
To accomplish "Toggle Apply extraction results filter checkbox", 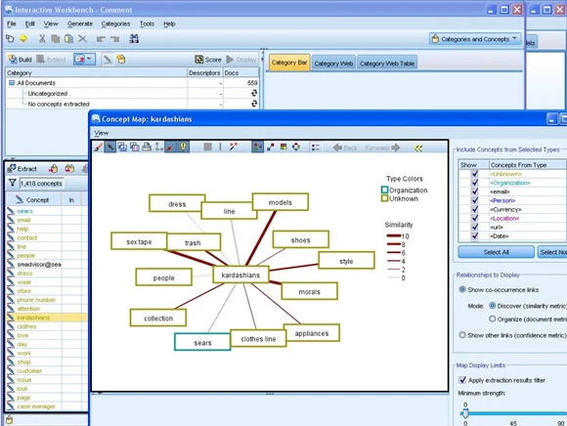I will click(462, 380).
